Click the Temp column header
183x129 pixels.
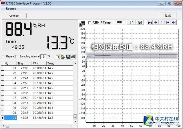pos(60,63)
